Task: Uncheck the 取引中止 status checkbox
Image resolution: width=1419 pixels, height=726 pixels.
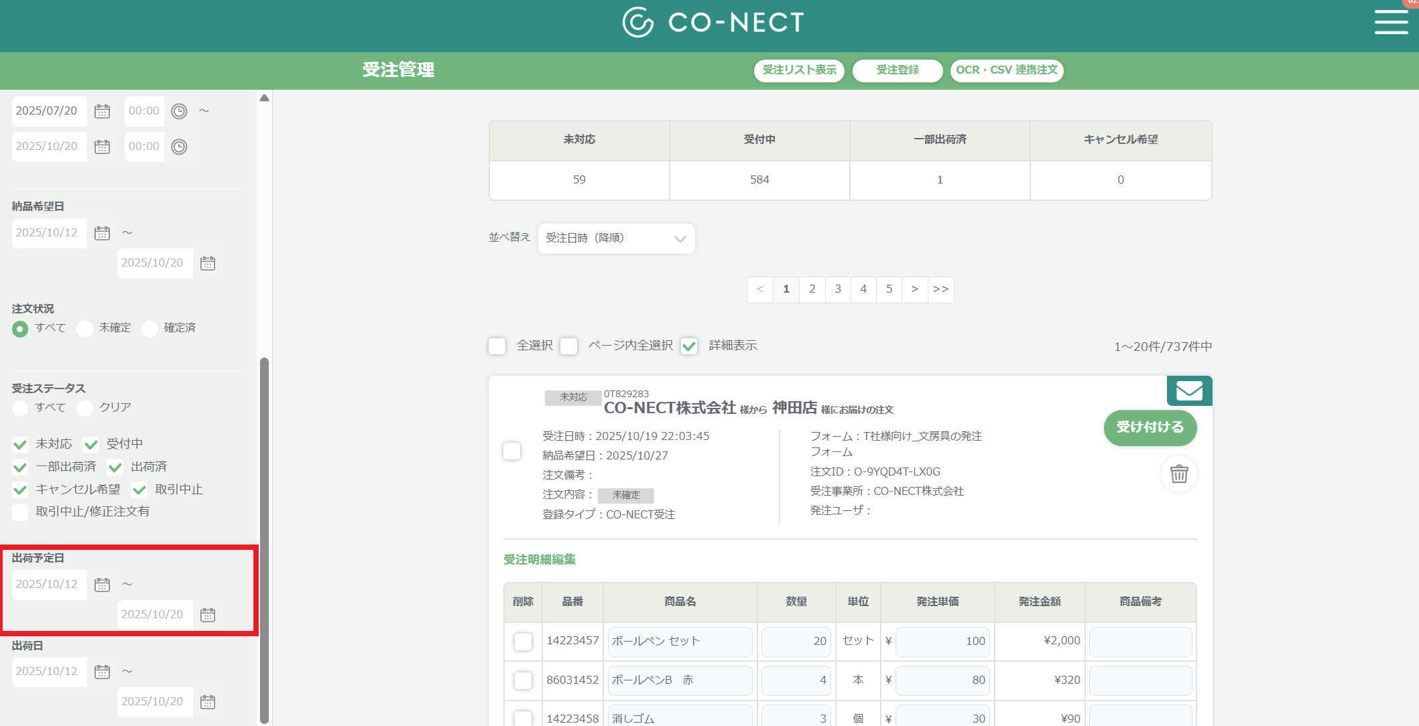Action: [x=139, y=490]
